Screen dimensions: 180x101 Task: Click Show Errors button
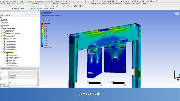click(49, 1)
